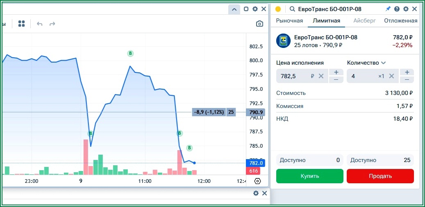The image size is (425, 207).
Task: Decrease execution price with minus
Action: click(336, 79)
